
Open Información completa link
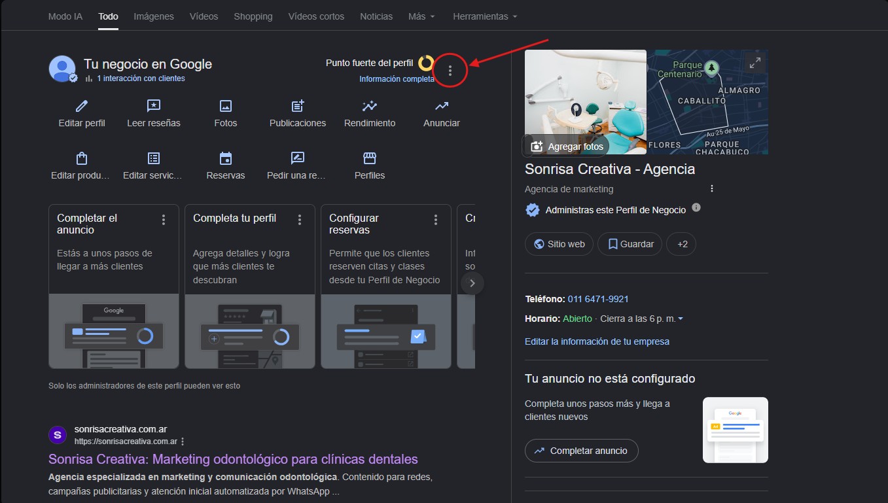click(x=397, y=79)
